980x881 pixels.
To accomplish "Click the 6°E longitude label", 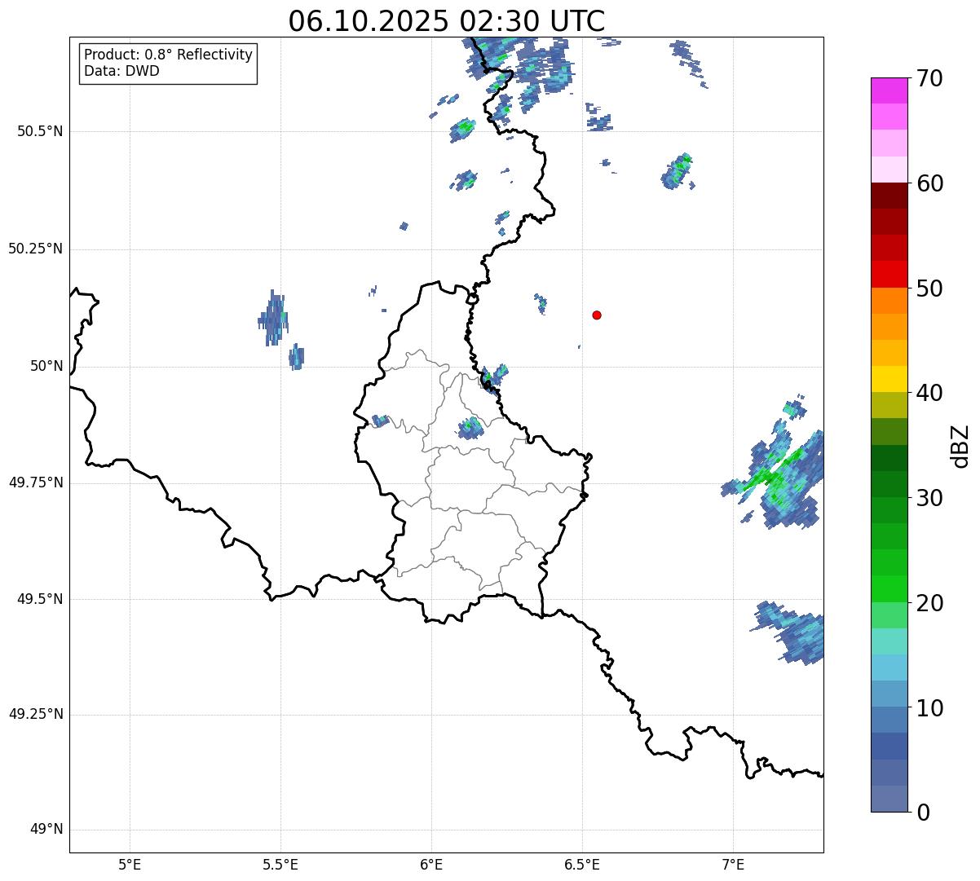I will [x=431, y=864].
